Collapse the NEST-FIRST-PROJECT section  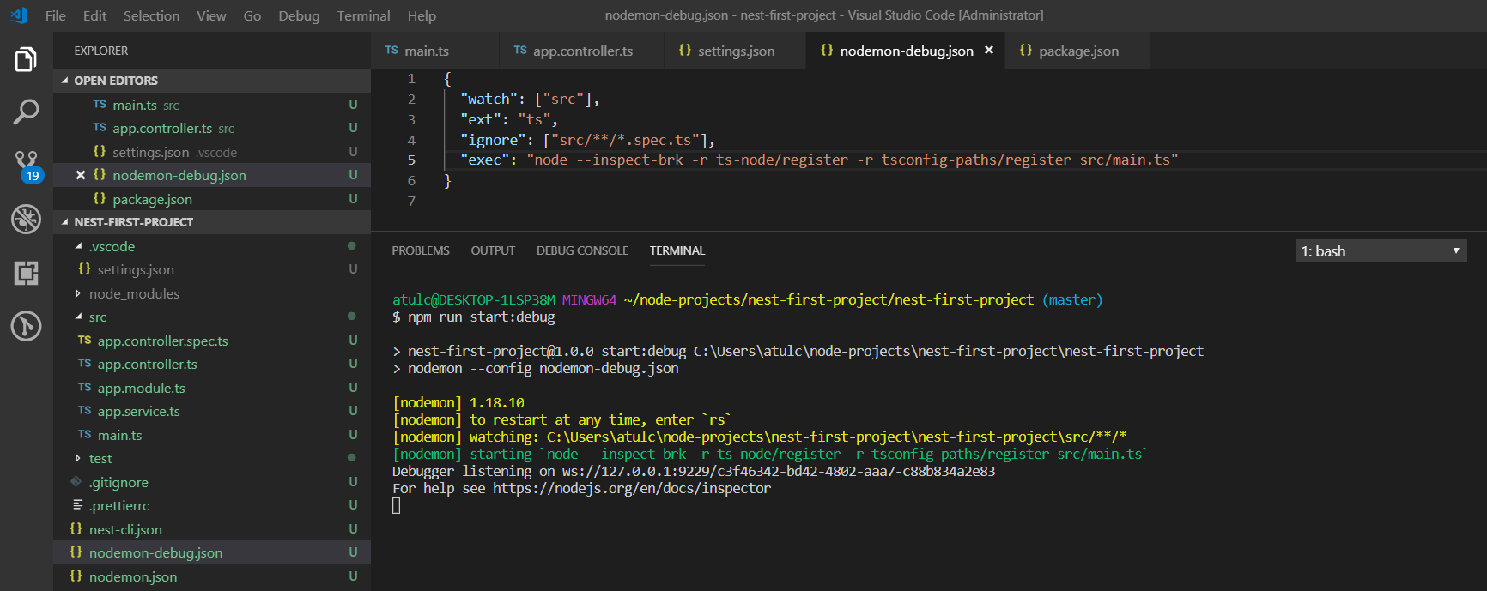pos(212,222)
